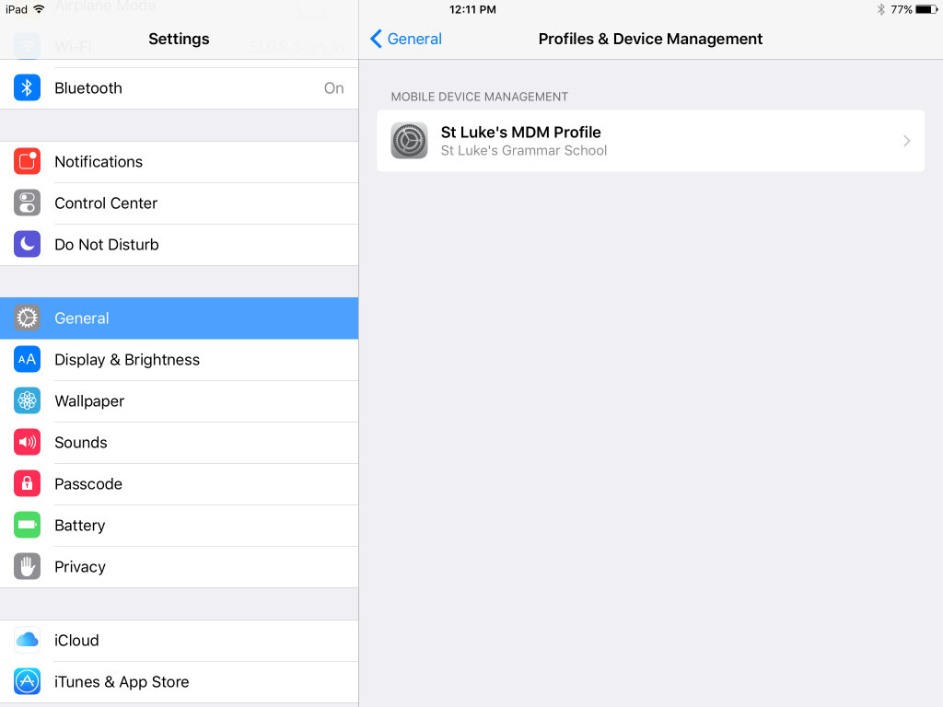Tap the Privacy hand icon
This screenshot has width=943, height=707.
[x=27, y=567]
